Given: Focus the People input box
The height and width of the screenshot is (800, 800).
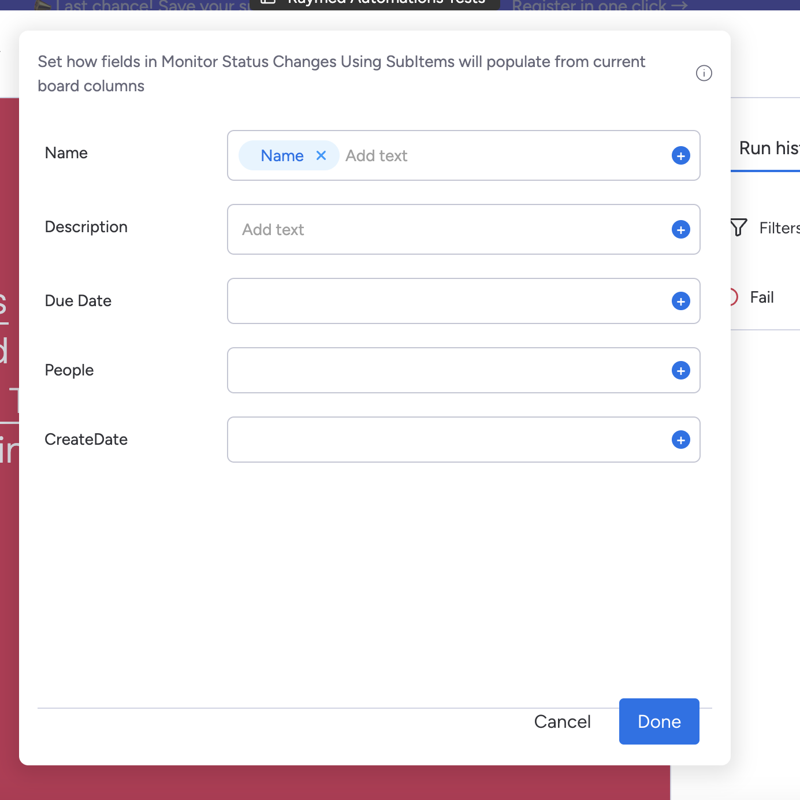Looking at the screenshot, I should pos(464,370).
